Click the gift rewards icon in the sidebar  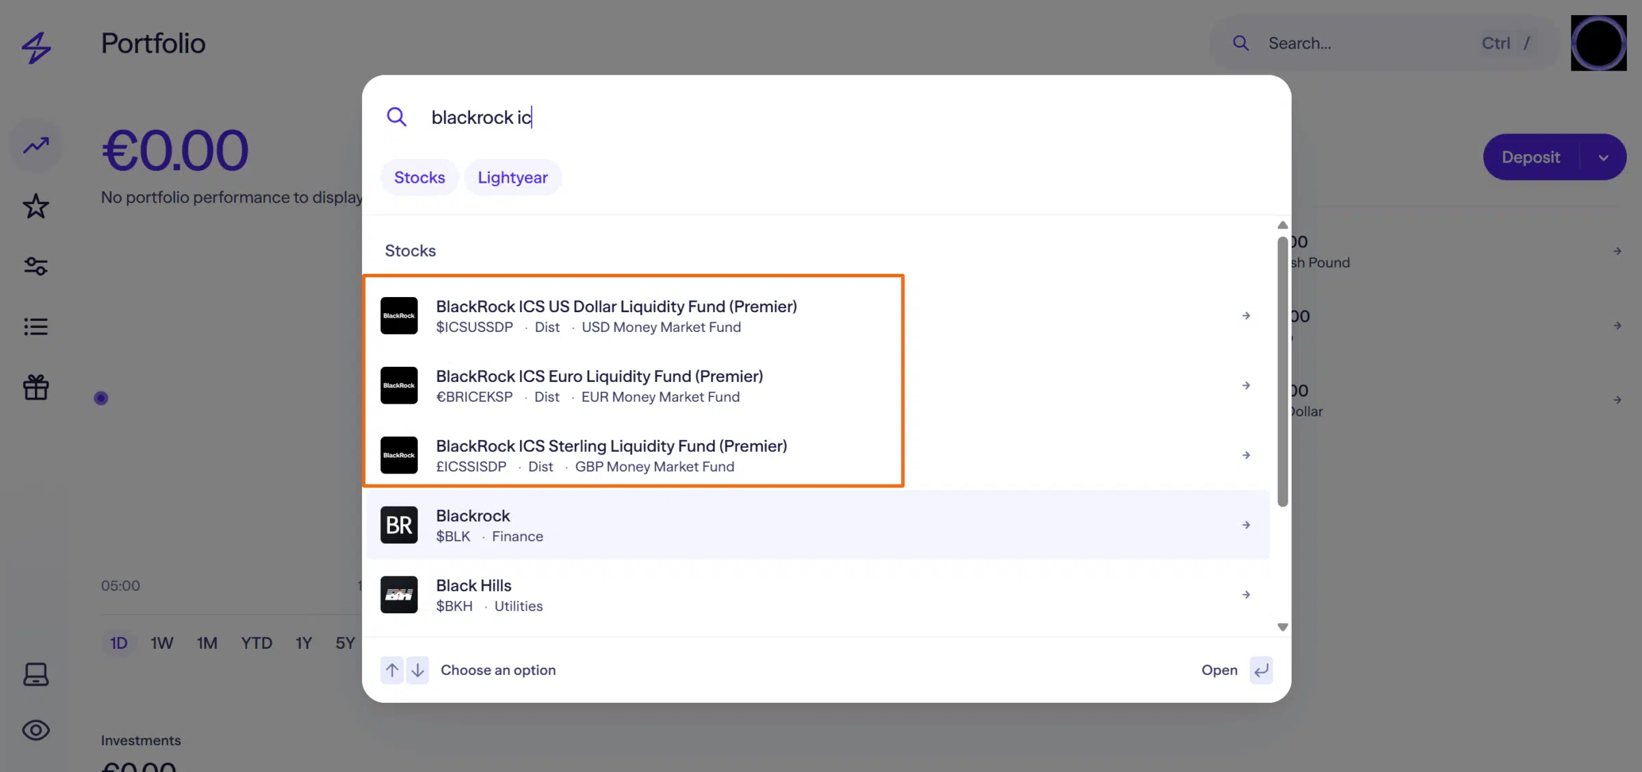[x=36, y=387]
